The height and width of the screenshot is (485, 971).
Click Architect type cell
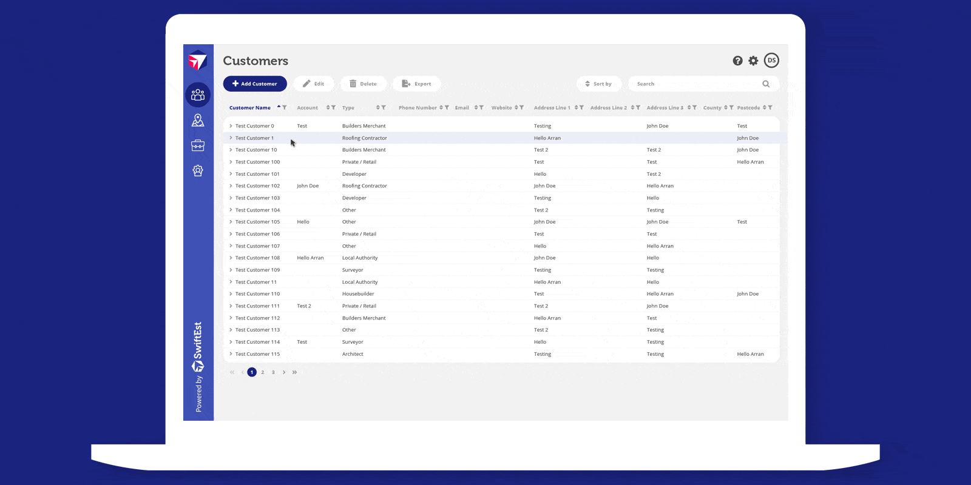tap(353, 354)
